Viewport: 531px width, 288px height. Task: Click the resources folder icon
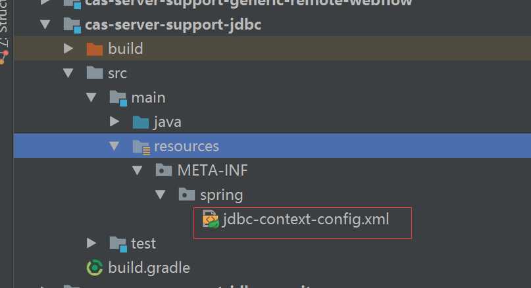coord(141,147)
